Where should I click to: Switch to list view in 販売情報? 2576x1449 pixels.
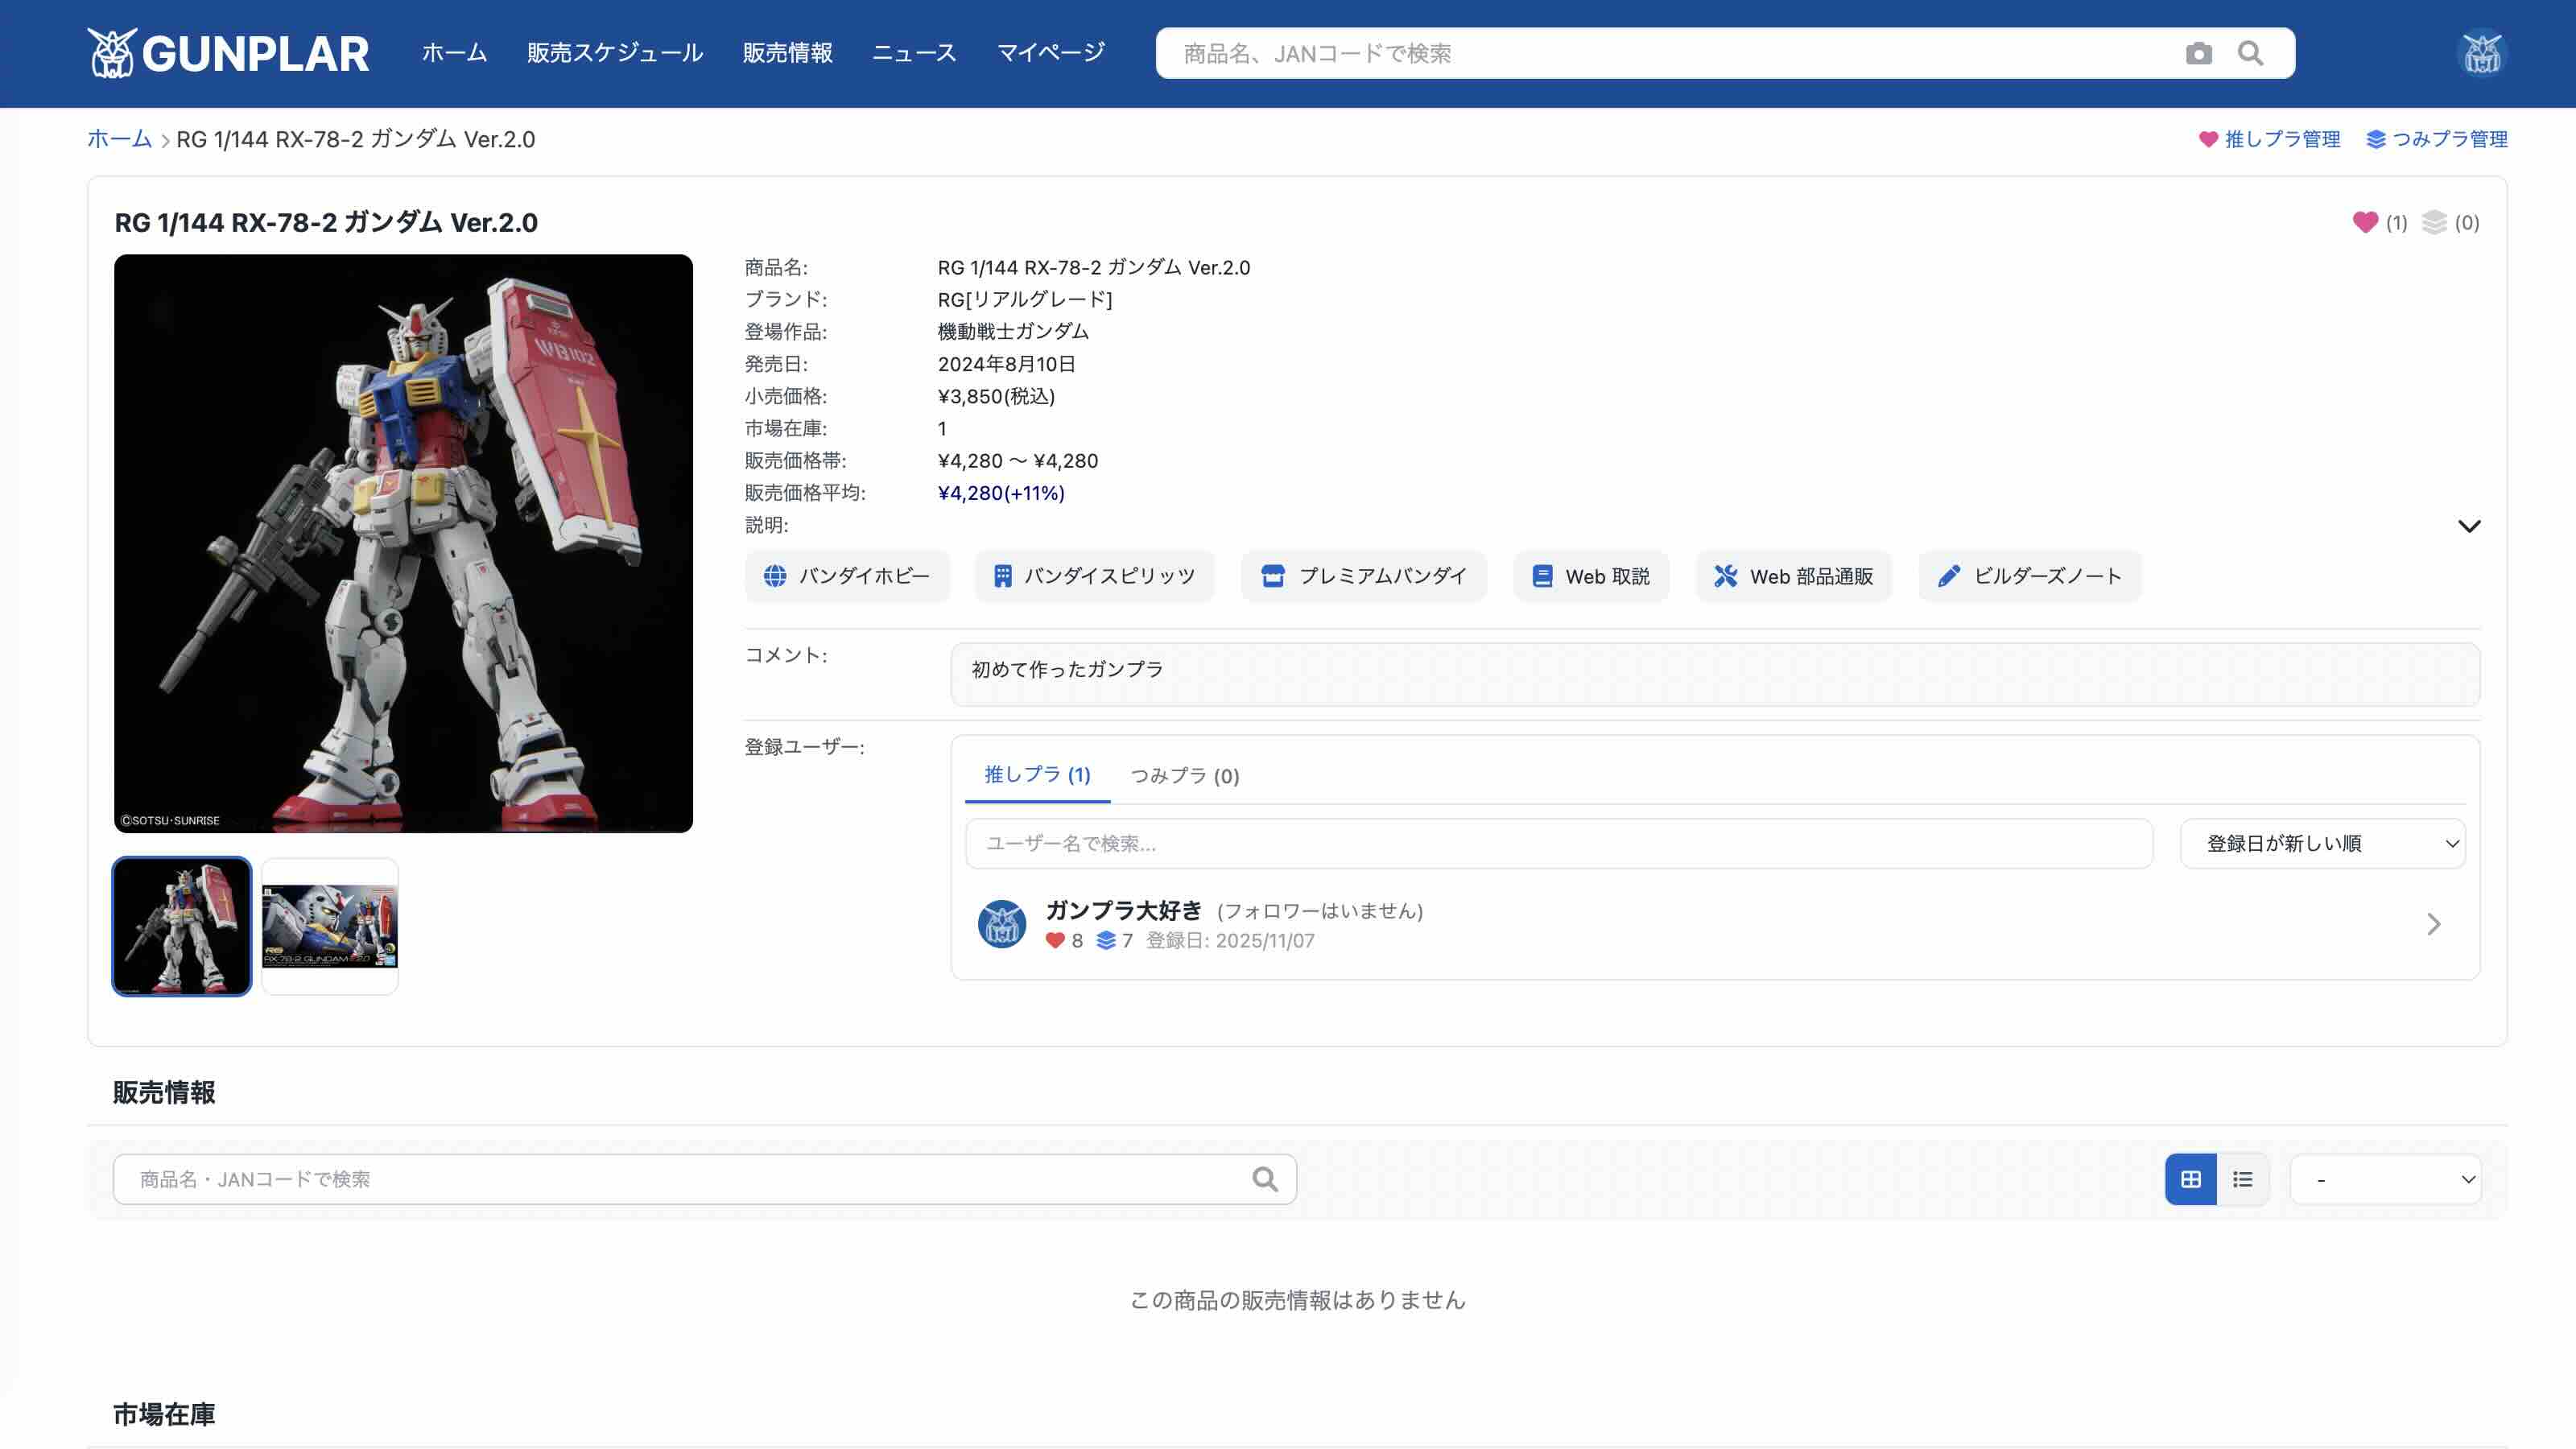[x=2242, y=1179]
